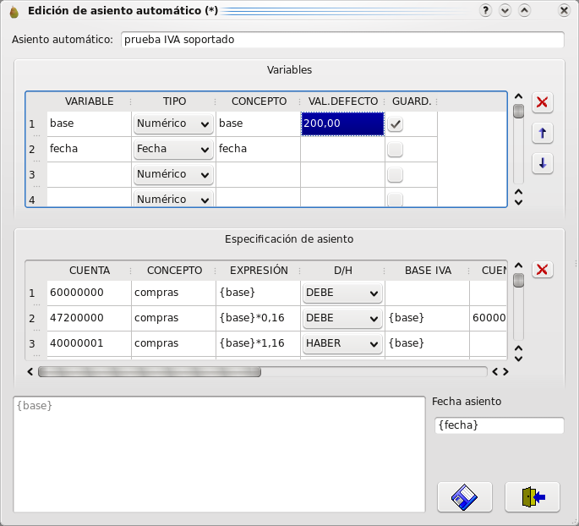Check the GUARD. checkbox for fecha variable

coord(395,150)
